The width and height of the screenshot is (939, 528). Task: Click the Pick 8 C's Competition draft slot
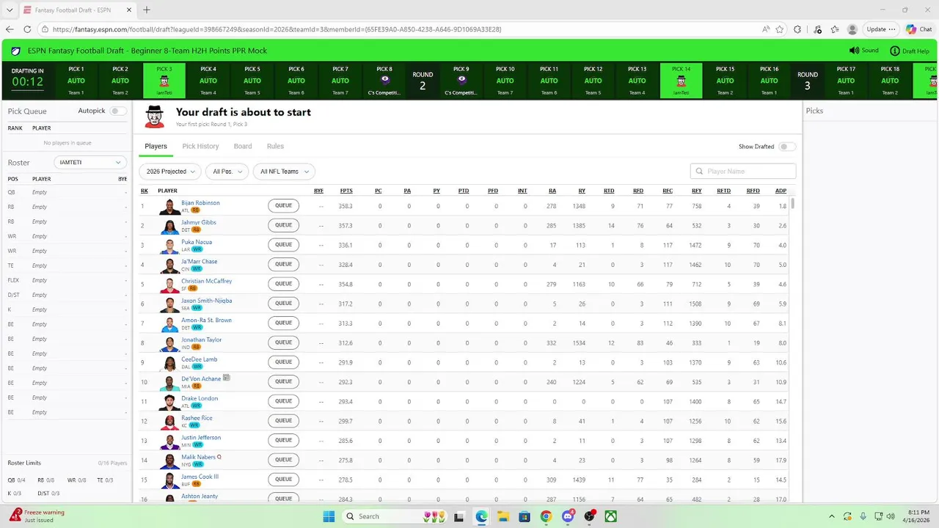pyautogui.click(x=384, y=81)
